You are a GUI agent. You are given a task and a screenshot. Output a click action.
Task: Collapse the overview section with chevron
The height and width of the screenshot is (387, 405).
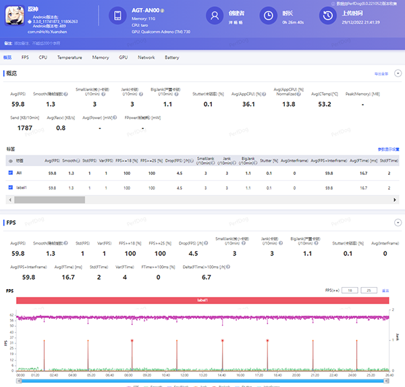click(398, 73)
